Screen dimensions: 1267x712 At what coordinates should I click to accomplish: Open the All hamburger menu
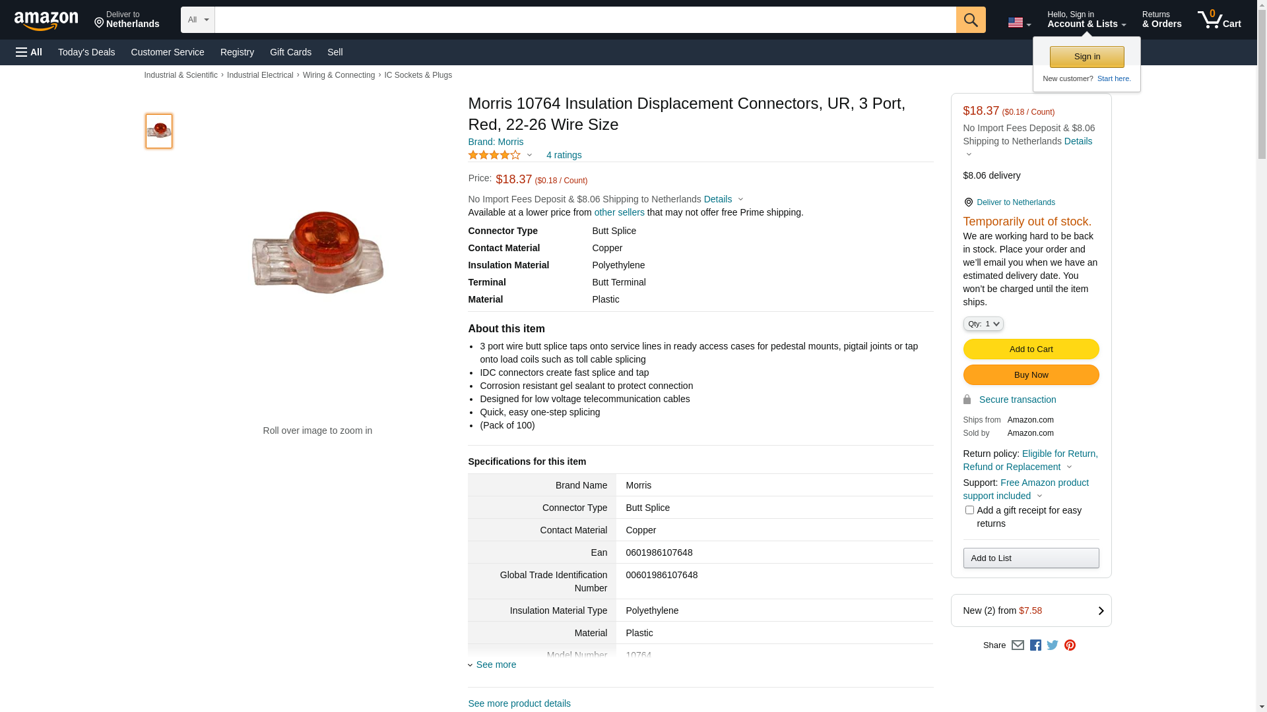tap(29, 52)
